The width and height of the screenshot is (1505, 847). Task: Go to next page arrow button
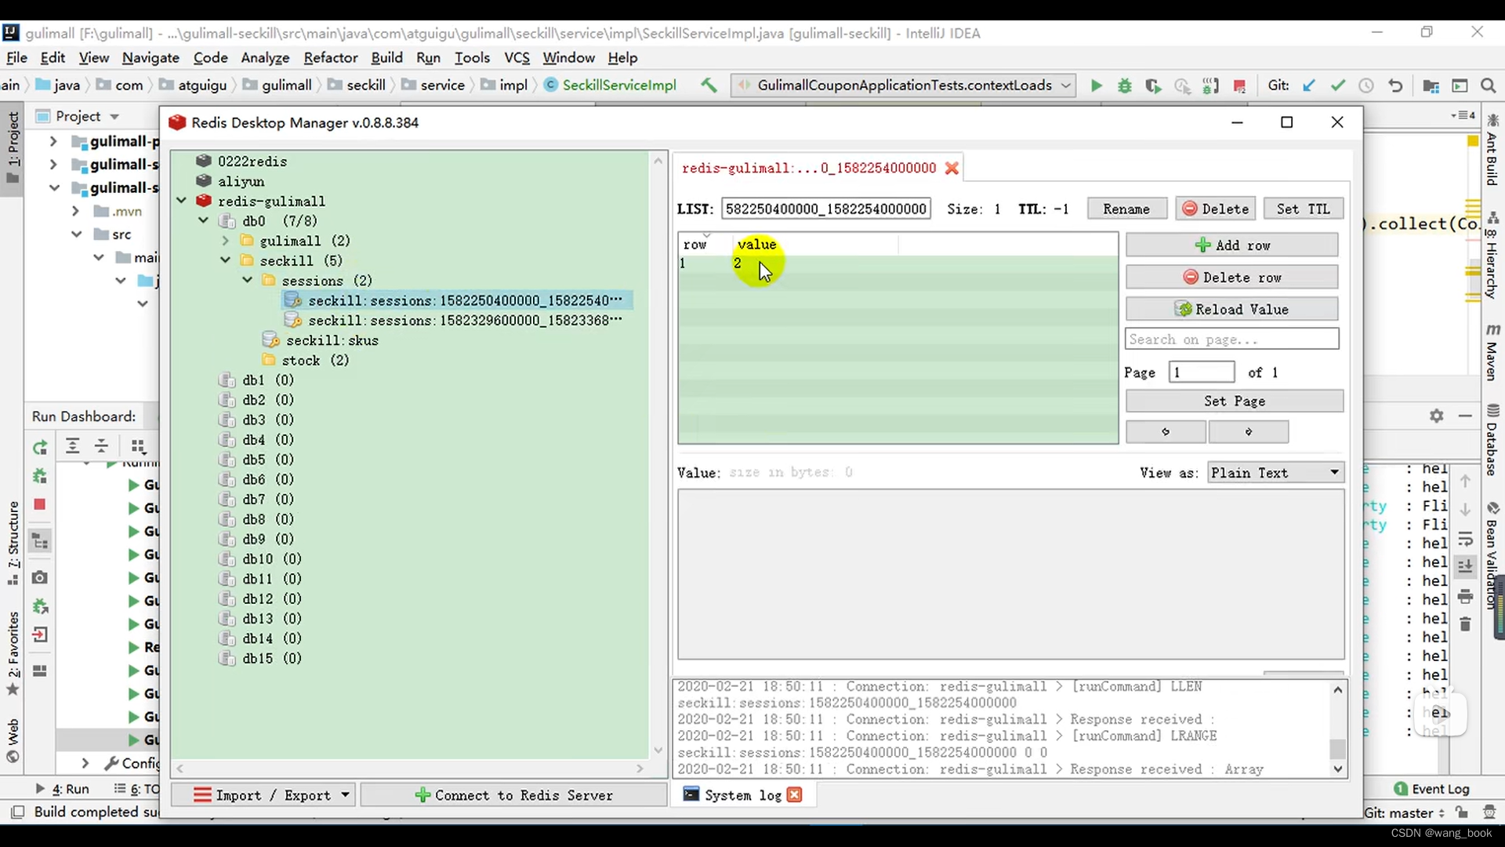coord(1249,431)
